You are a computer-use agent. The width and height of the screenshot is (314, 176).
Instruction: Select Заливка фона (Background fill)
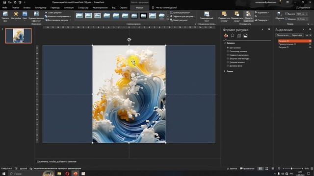coord(228,66)
